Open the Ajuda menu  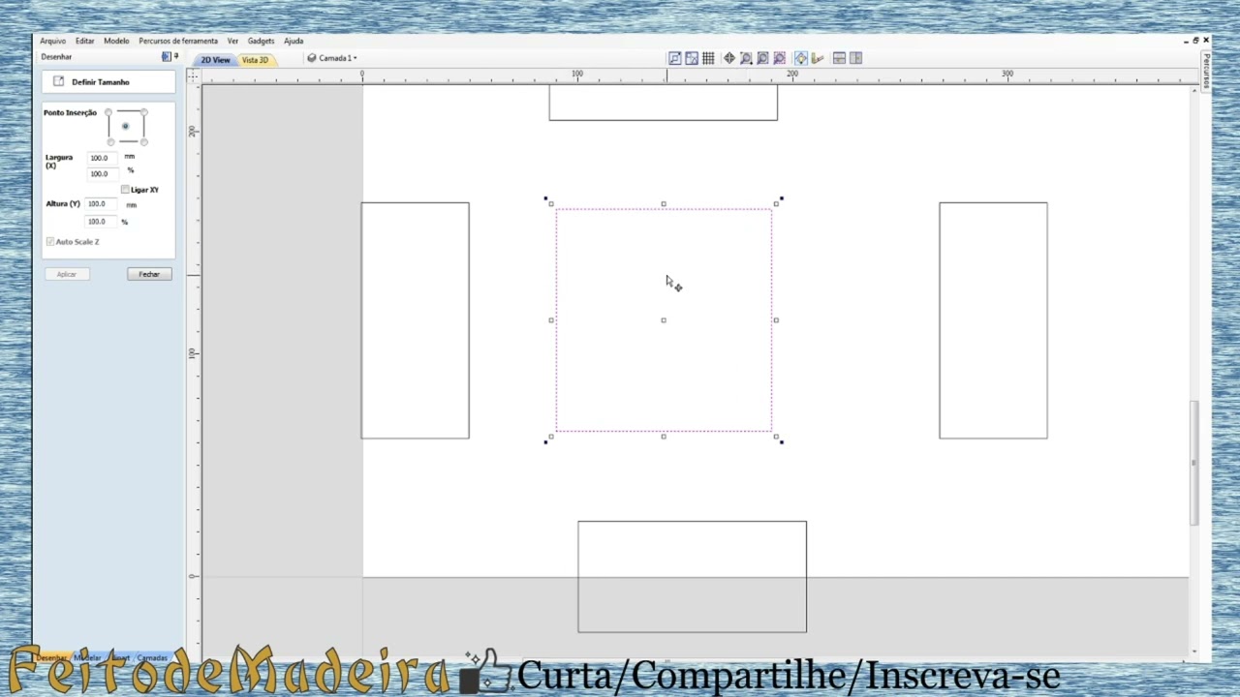coord(294,41)
